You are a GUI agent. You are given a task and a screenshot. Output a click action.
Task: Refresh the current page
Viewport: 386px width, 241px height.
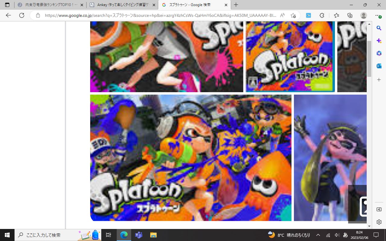(x=22, y=15)
